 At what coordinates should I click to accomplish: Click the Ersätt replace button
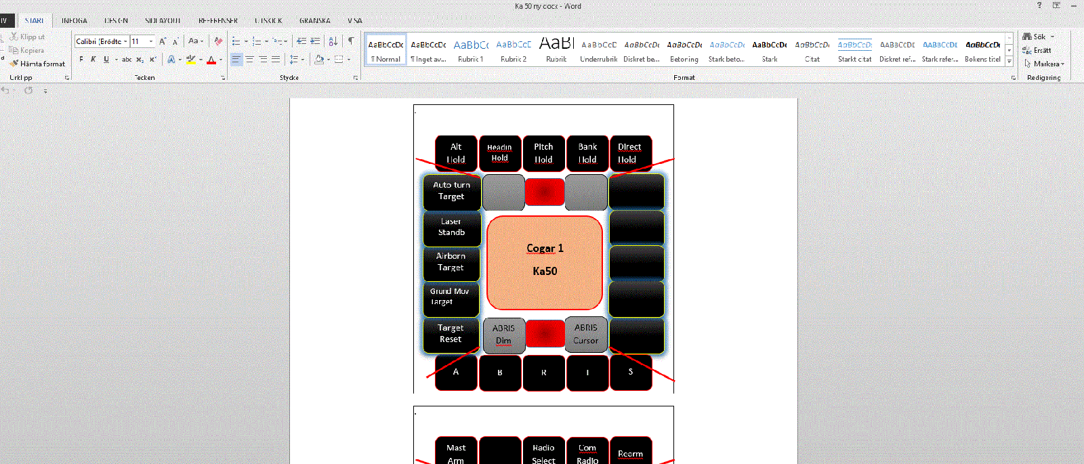[x=1038, y=50]
